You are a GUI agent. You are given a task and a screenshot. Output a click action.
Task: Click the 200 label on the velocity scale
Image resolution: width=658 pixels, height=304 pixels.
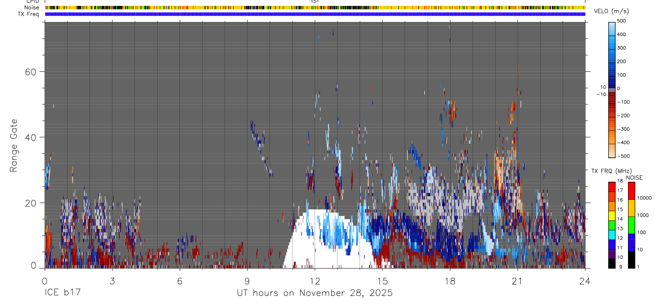(x=621, y=62)
